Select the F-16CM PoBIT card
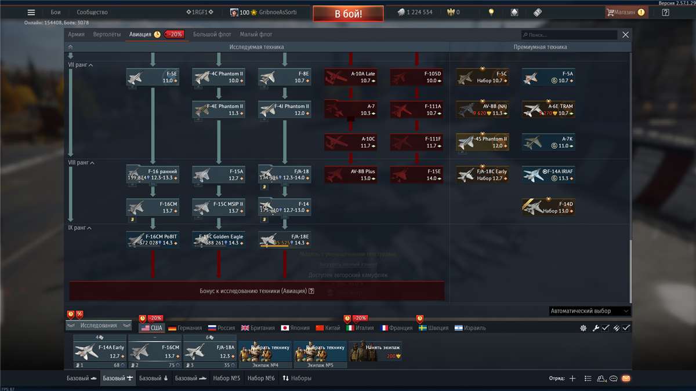696x391 pixels. tap(153, 240)
